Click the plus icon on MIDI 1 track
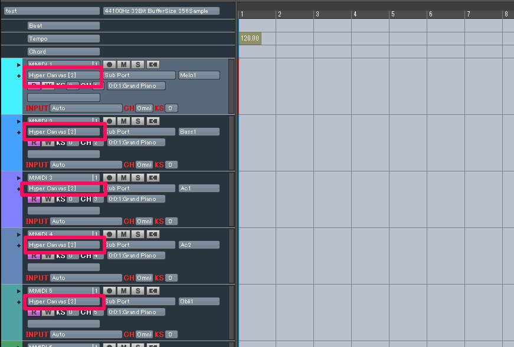Viewport: 514px width, 347px height. [19, 76]
